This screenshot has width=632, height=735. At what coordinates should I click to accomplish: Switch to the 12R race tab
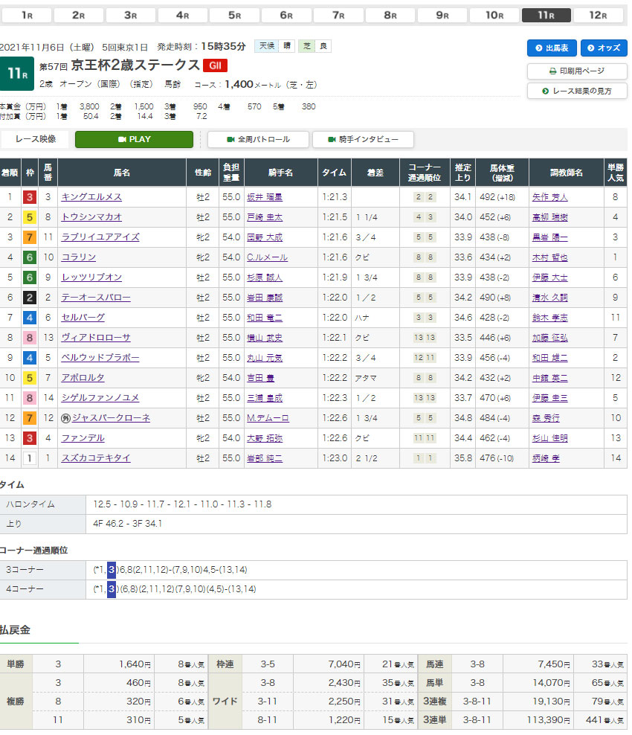(x=599, y=15)
